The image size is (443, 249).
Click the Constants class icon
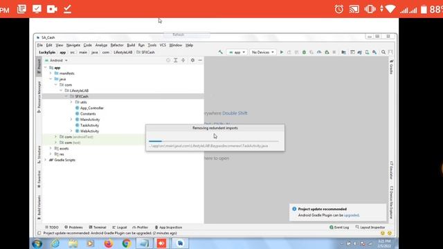tap(77, 113)
